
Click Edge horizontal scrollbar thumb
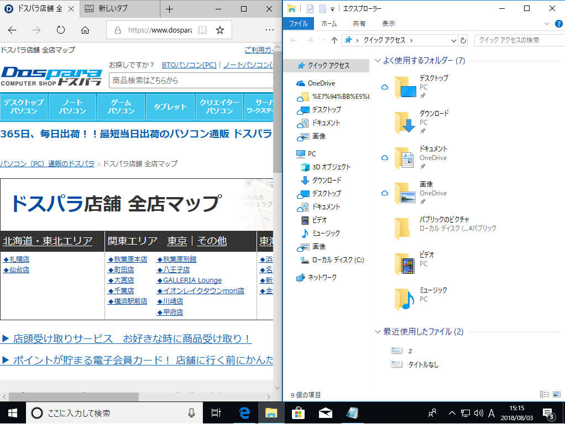74,396
